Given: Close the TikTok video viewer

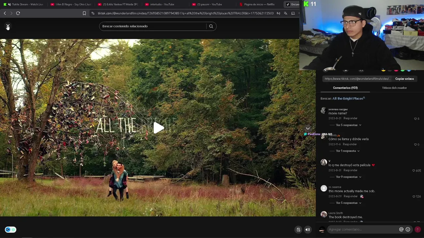Looking at the screenshot, I should click(8, 26).
